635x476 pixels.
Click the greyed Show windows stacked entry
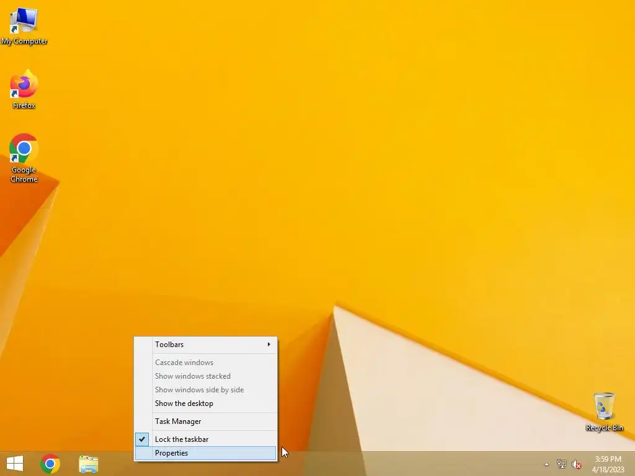pos(206,376)
